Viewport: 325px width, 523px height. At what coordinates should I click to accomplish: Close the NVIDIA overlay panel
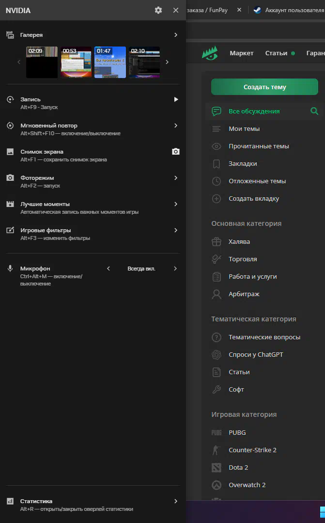[x=176, y=10]
